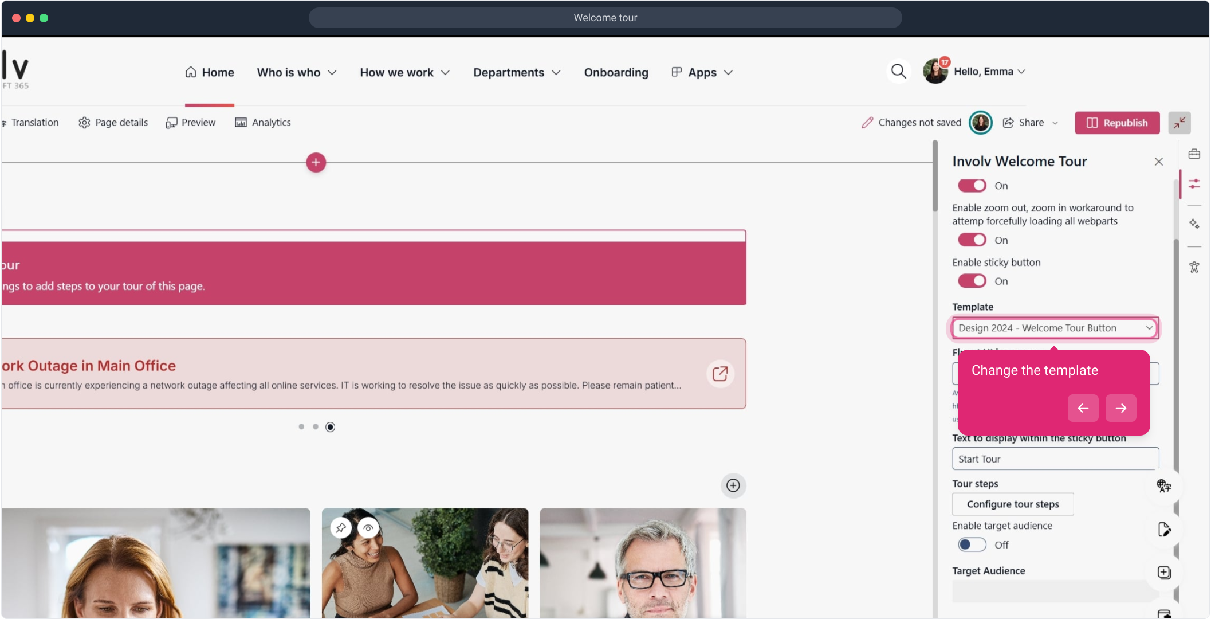The image size is (1211, 619).
Task: Open the Analytics toolbar item
Action: coord(262,123)
